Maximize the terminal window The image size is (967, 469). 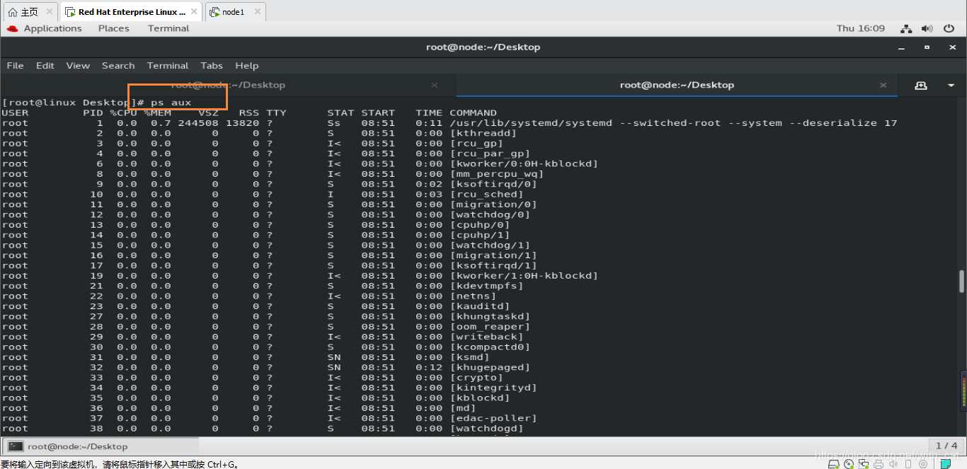(x=927, y=47)
